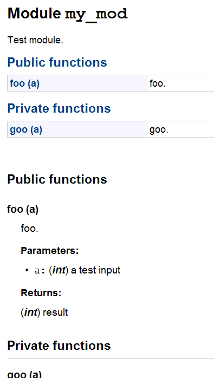The image size is (214, 378).
Task: Click the '(int) result' return value text
Action: click(44, 312)
